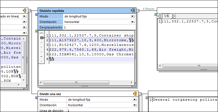Select the División repetida title bar
Viewport: 218px width, 112px height.
coord(83,11)
